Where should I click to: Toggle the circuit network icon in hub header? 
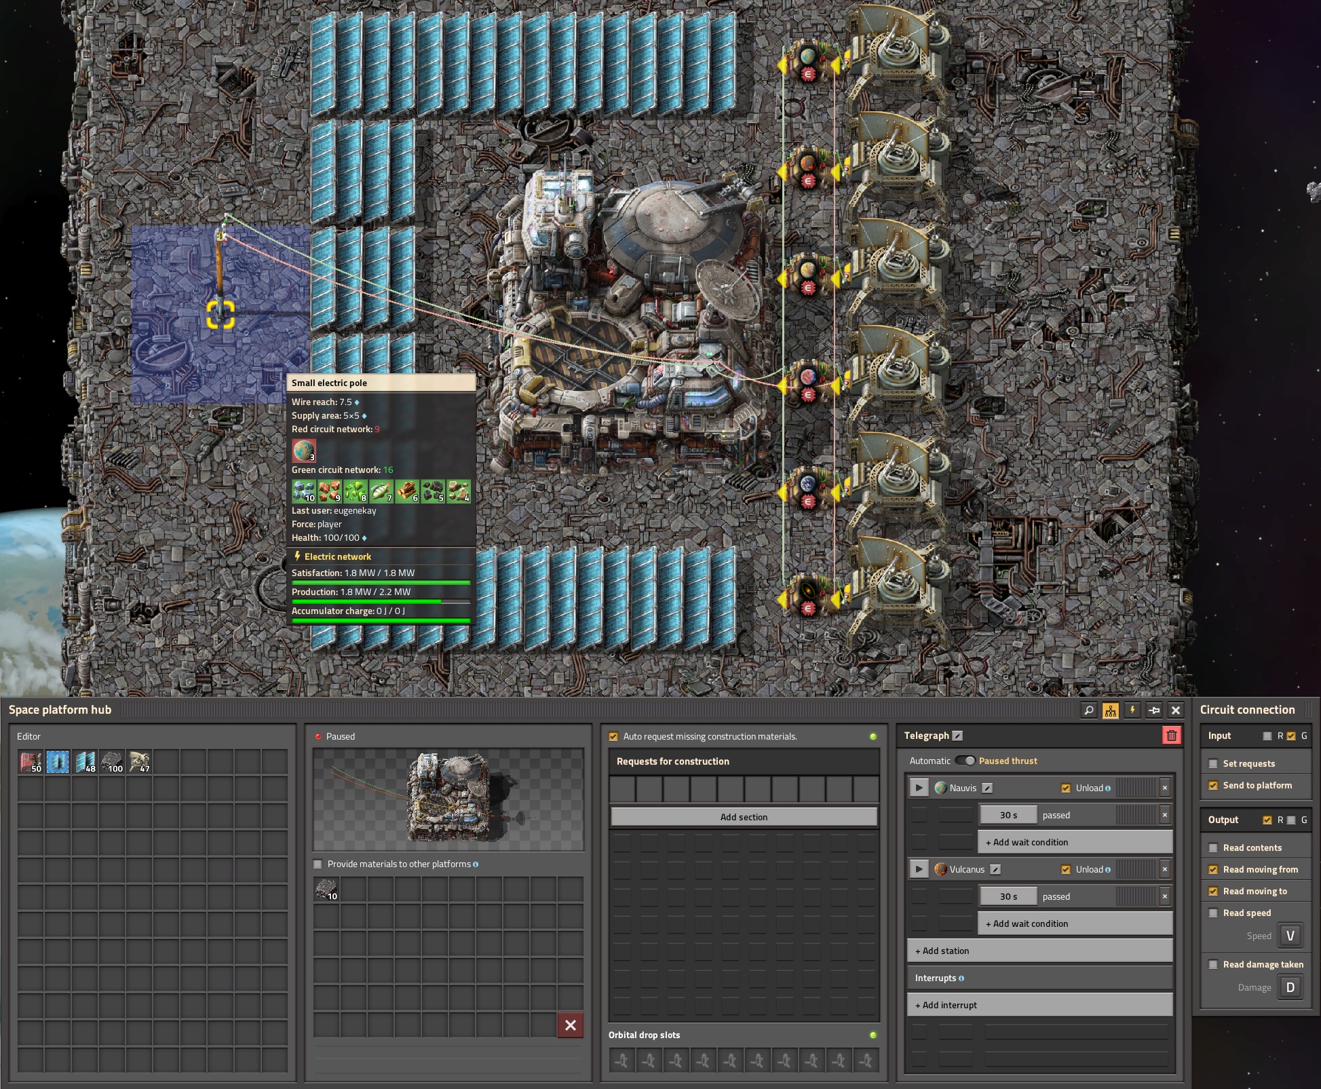click(x=1111, y=710)
